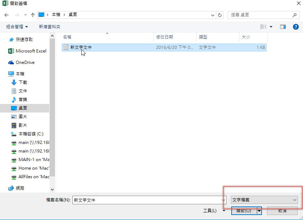Image resolution: width=303 pixels, height=220 pixels.
Task: Click the 取消 button
Action: [x=282, y=211]
